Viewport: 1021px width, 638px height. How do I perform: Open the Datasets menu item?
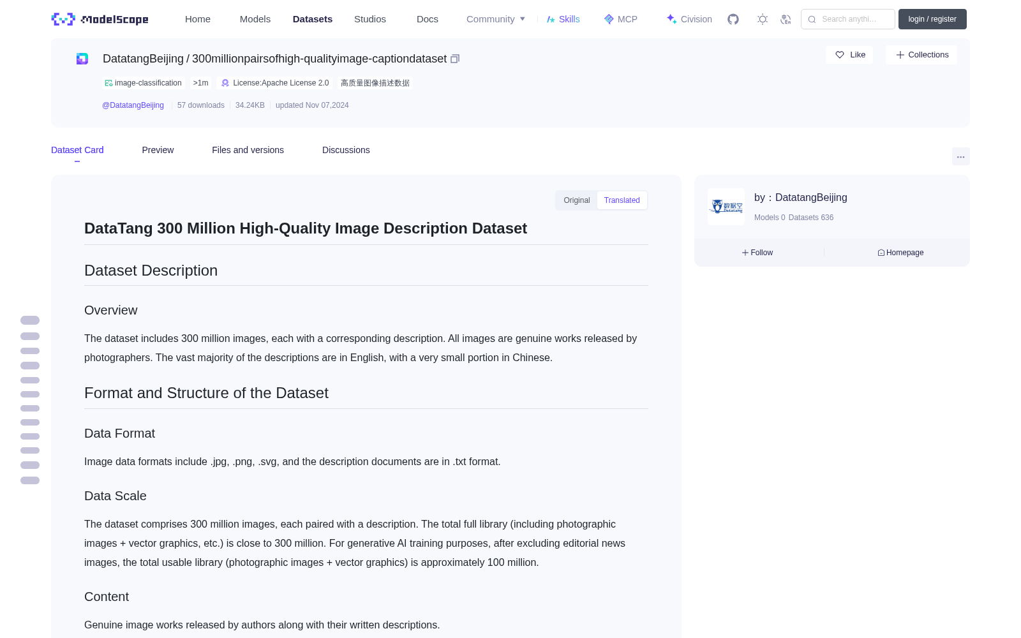coord(313,19)
